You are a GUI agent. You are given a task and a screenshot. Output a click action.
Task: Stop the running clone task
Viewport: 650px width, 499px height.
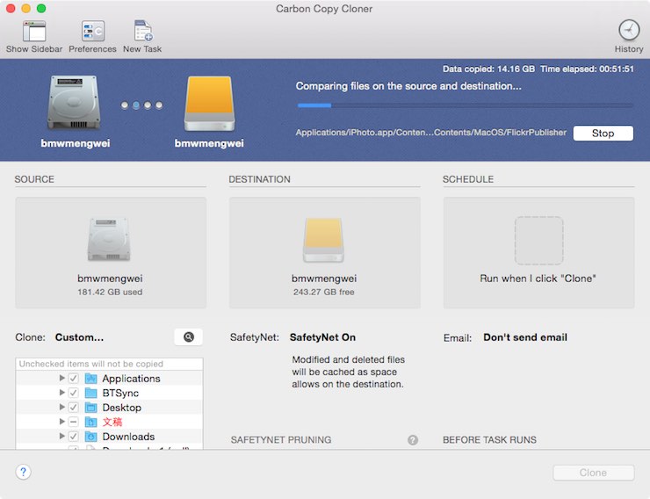[x=603, y=133]
